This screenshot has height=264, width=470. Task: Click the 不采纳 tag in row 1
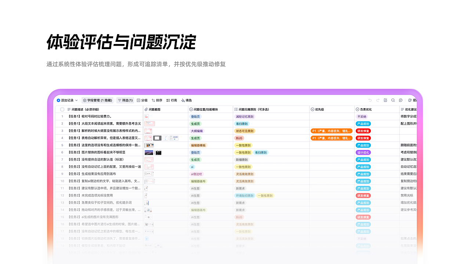pos(362,117)
